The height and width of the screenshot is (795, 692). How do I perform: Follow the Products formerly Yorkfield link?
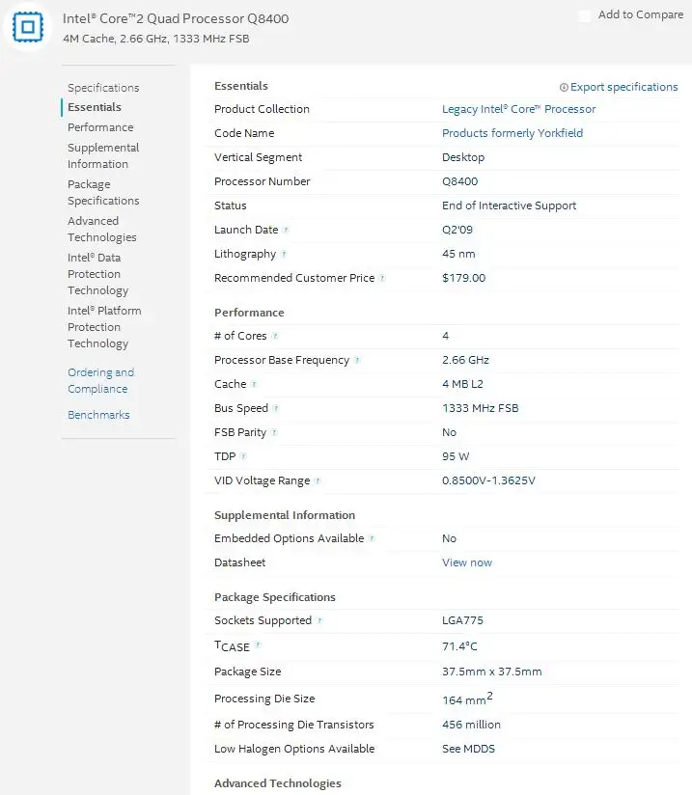coord(512,133)
